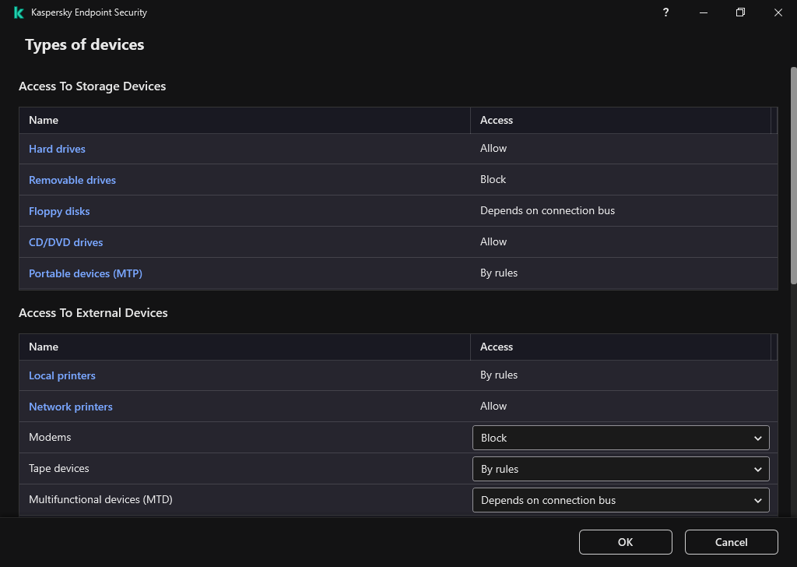The height and width of the screenshot is (567, 797).
Task: Open the Local printers link
Action: [x=62, y=375]
